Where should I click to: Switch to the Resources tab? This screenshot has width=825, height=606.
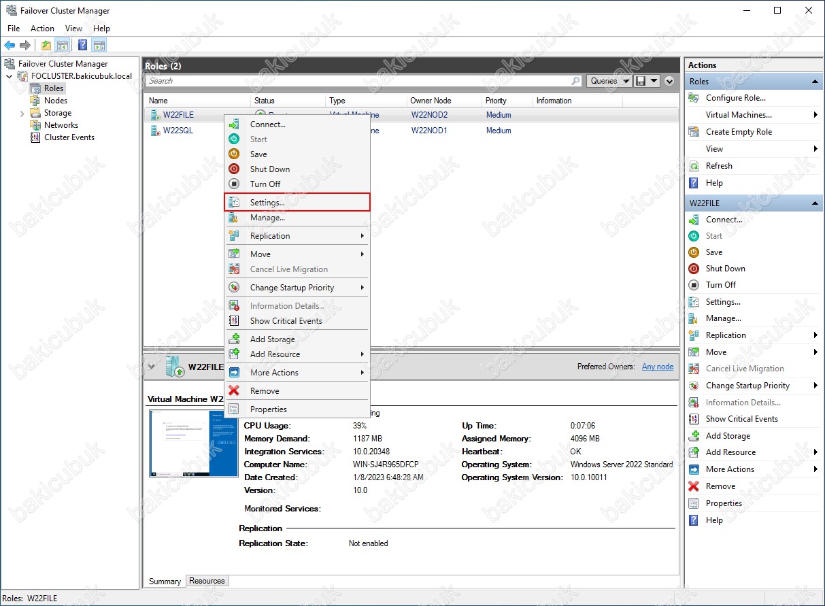click(207, 581)
